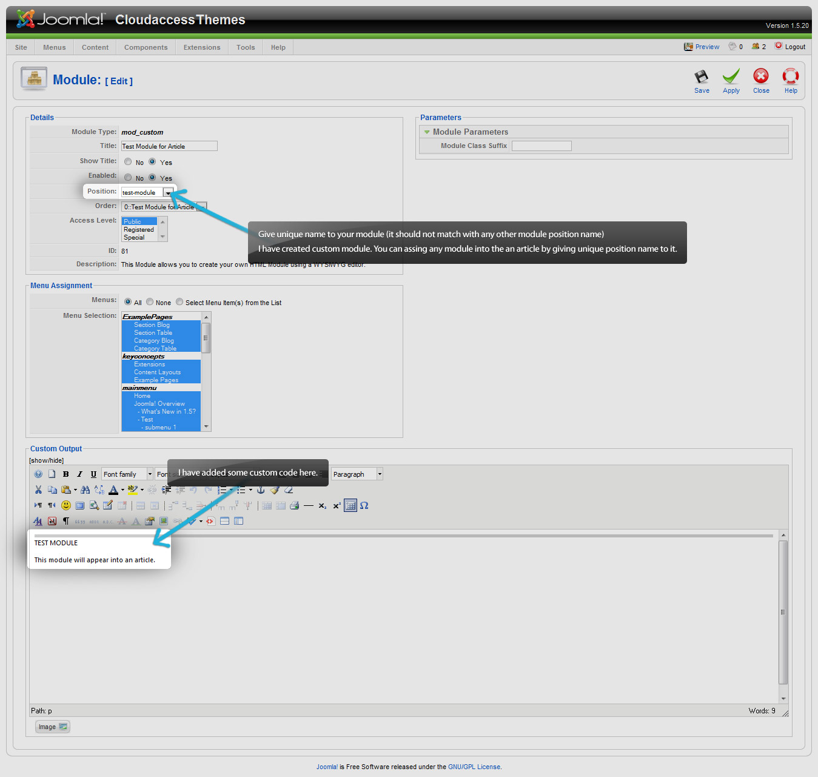The width and height of the screenshot is (818, 777).
Task: Click the remove formatting eraser icon
Action: pyautogui.click(x=289, y=490)
